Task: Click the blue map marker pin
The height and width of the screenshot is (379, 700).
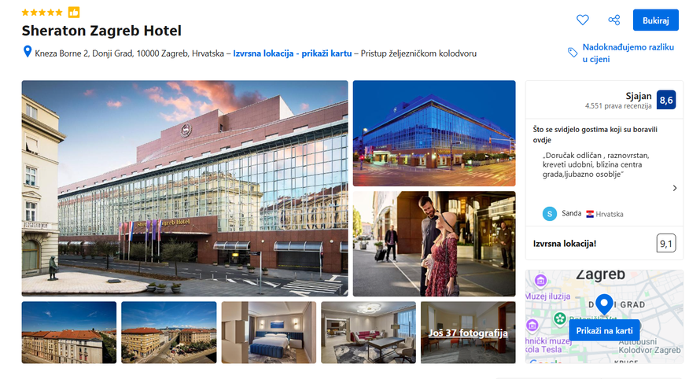Action: 605,304
